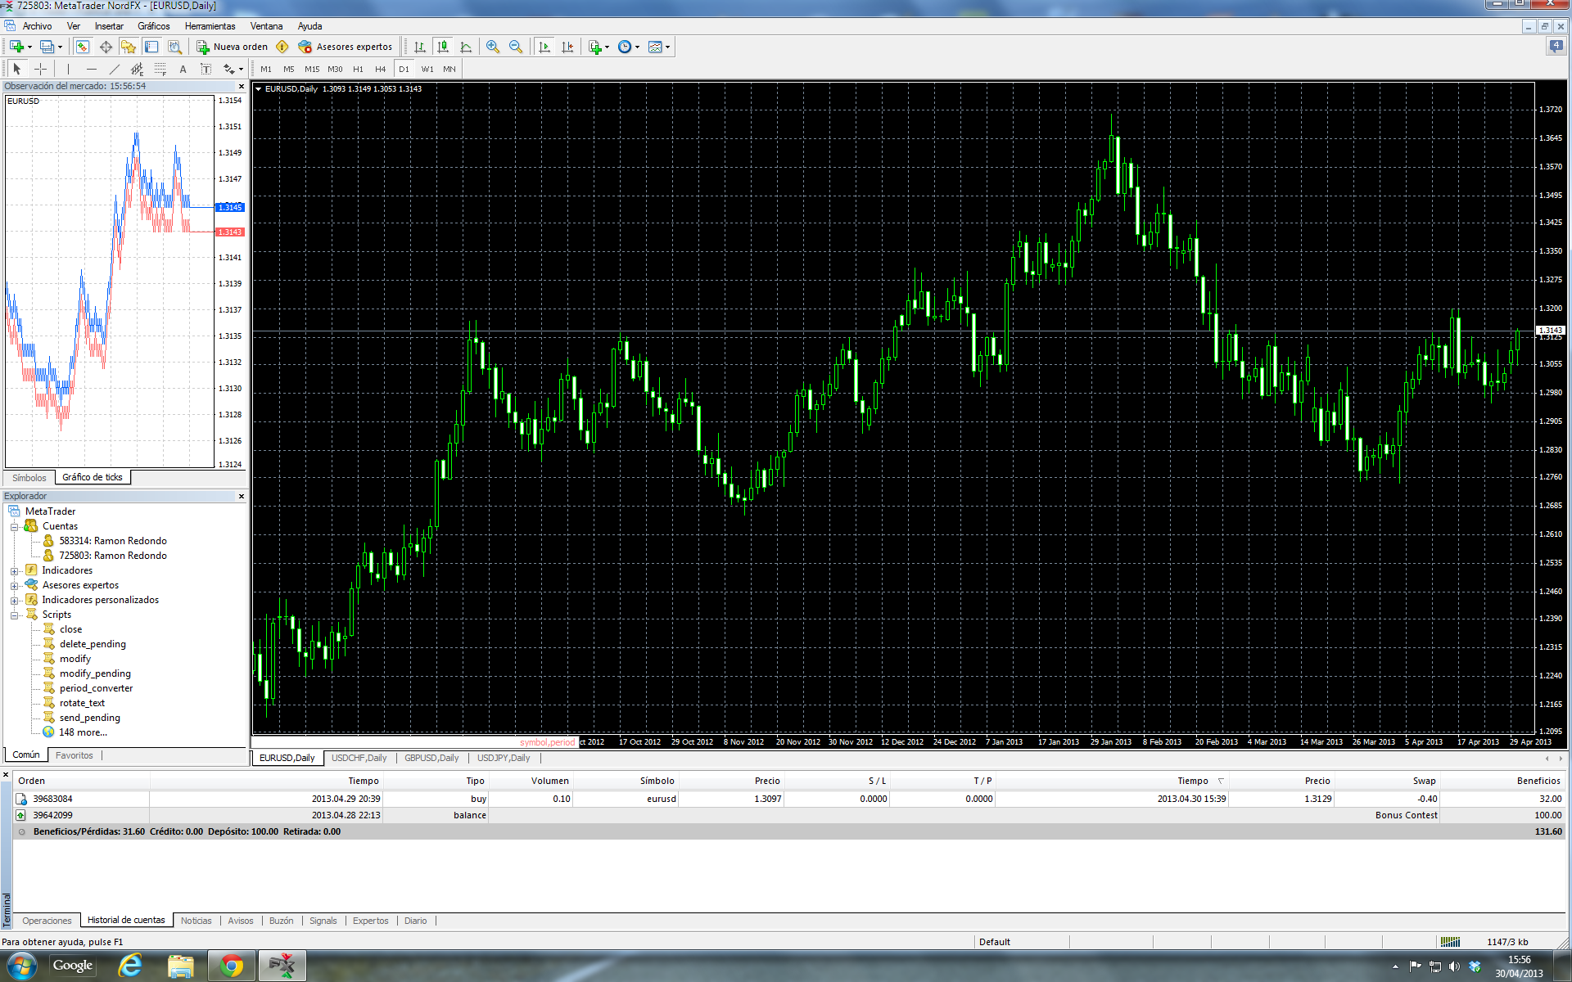
Task: Collapse the Scripts tree node
Action: (x=14, y=615)
